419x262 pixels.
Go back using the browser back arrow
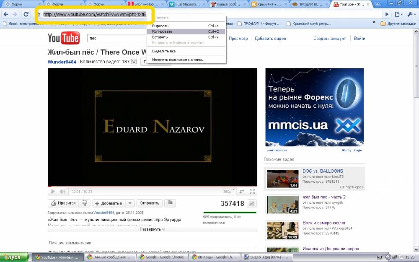[x=6, y=14]
